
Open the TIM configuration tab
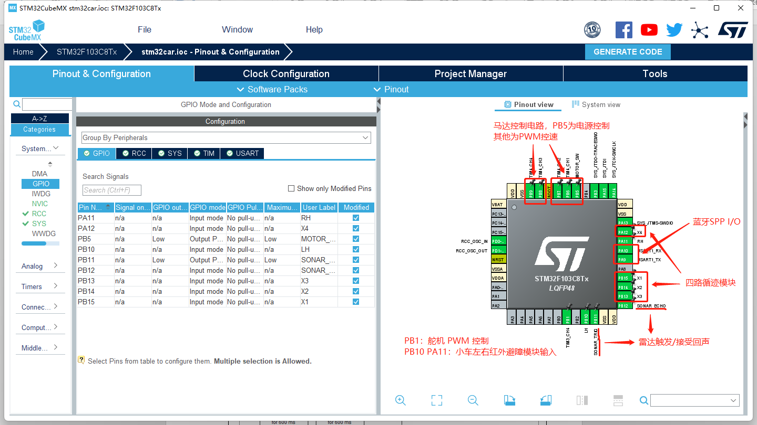(204, 153)
